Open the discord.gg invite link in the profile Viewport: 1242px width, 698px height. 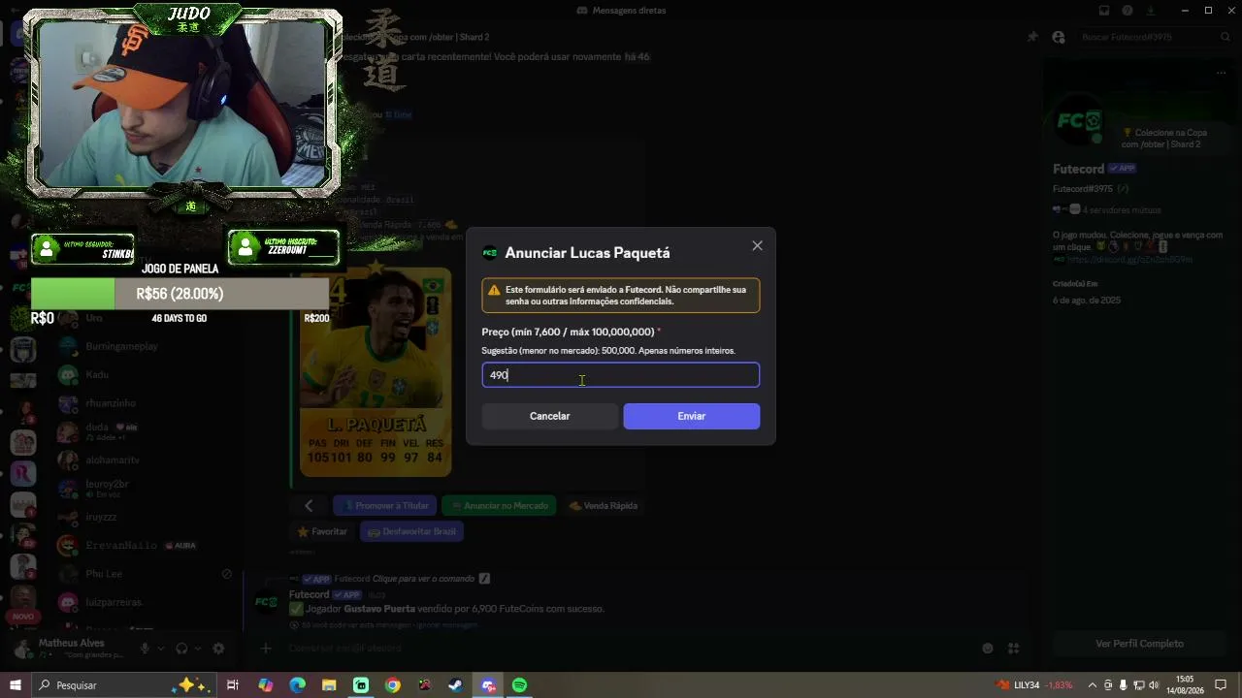1129,260
